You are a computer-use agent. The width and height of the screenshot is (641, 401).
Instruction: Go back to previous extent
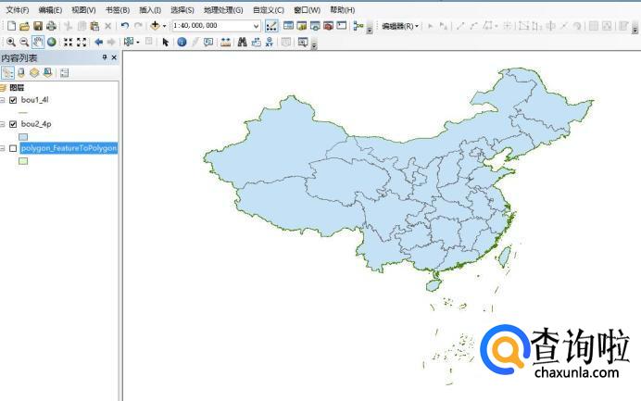click(x=98, y=42)
